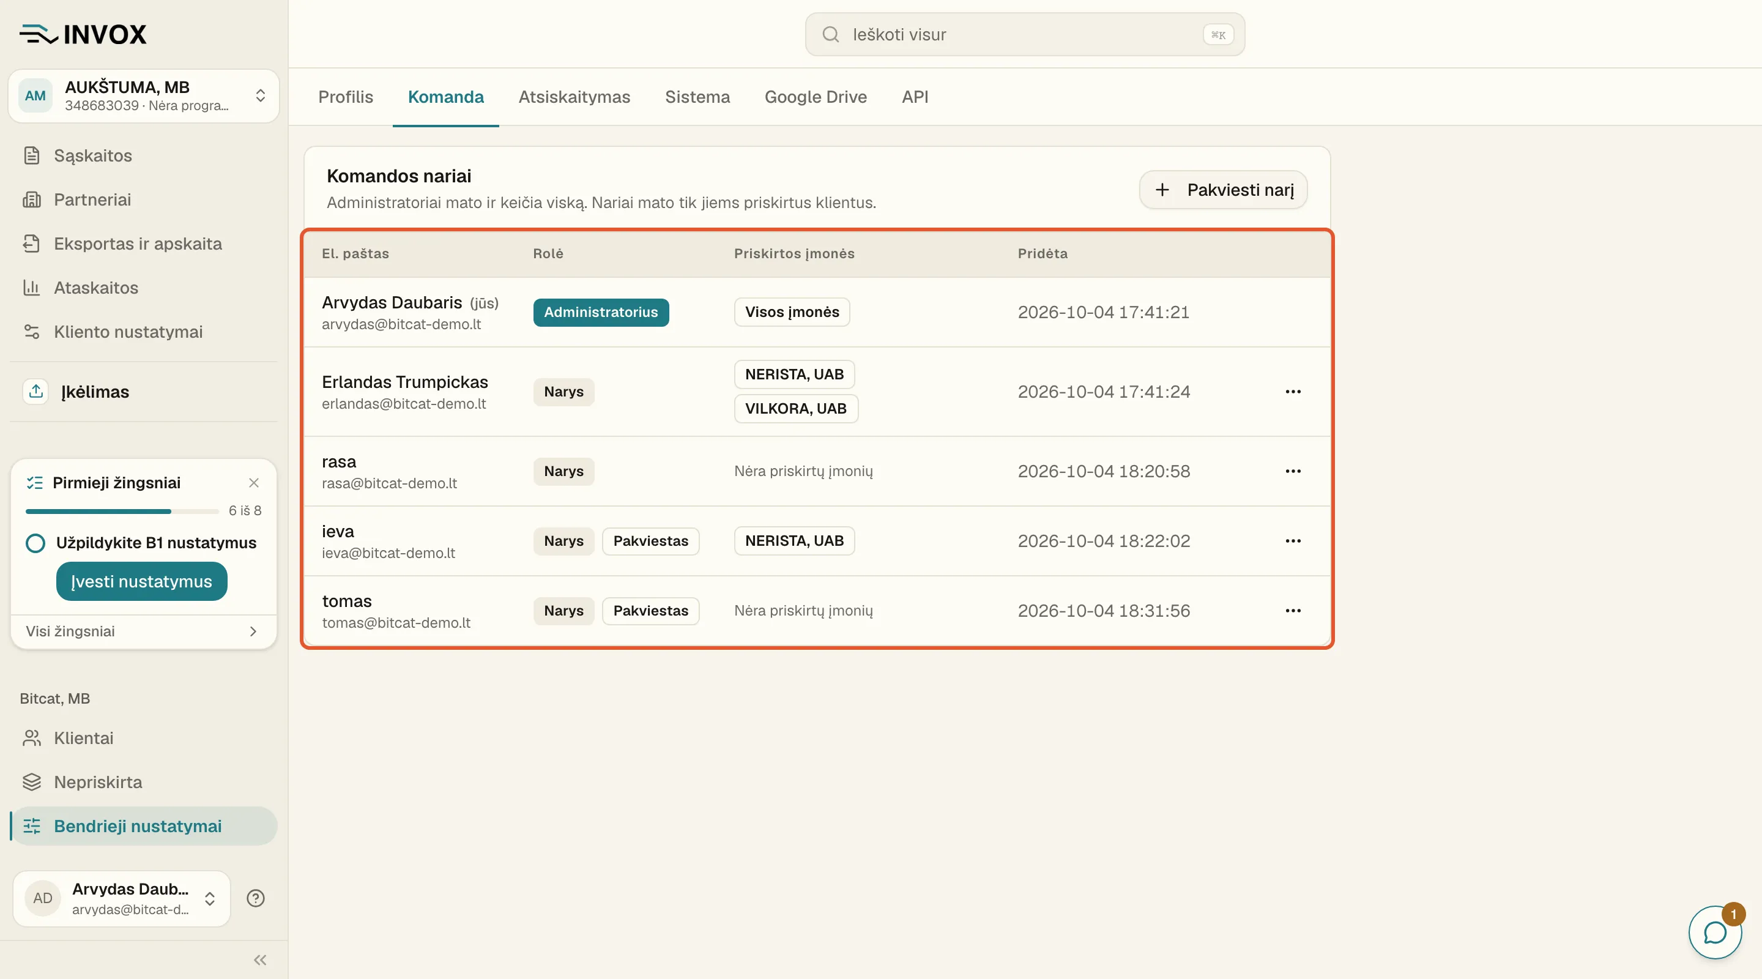Click the Pakviesti narį button
The width and height of the screenshot is (1762, 979).
[x=1223, y=190]
